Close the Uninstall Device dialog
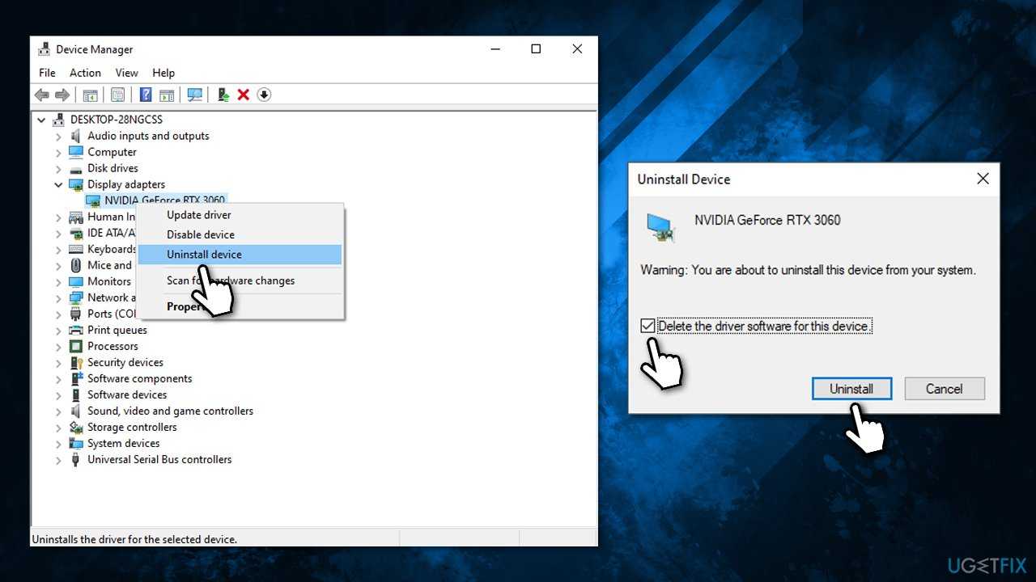 [983, 179]
